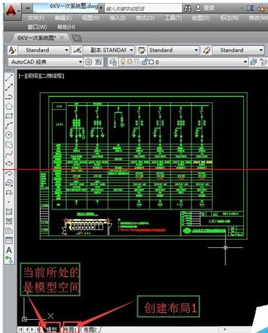Toggle layer 0 on/off lightbulb

[123, 61]
